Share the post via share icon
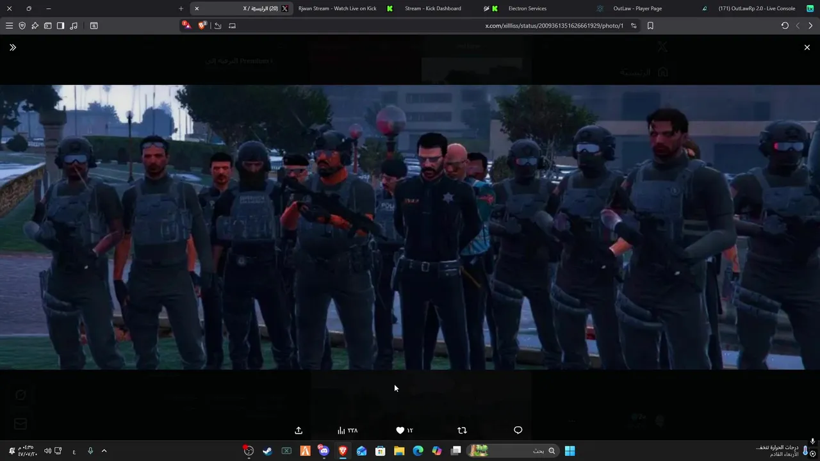This screenshot has height=461, width=820. point(299,430)
